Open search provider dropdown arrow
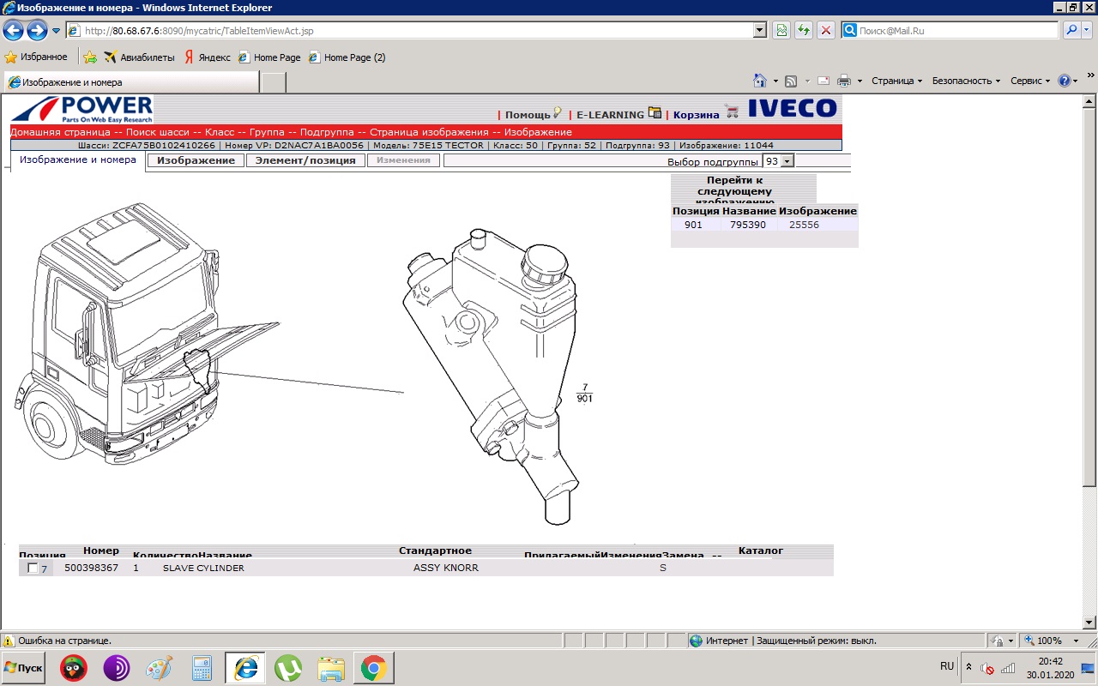 [1088, 31]
